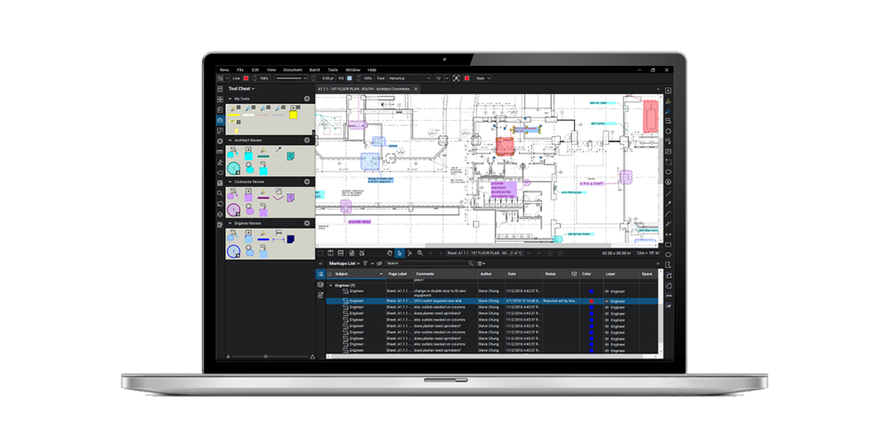Click the Markups List Search field
890x445 pixels.
click(x=430, y=263)
